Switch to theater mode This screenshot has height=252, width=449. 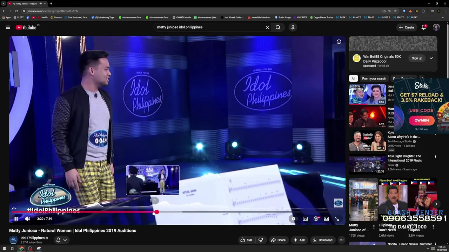pyautogui.click(x=326, y=219)
